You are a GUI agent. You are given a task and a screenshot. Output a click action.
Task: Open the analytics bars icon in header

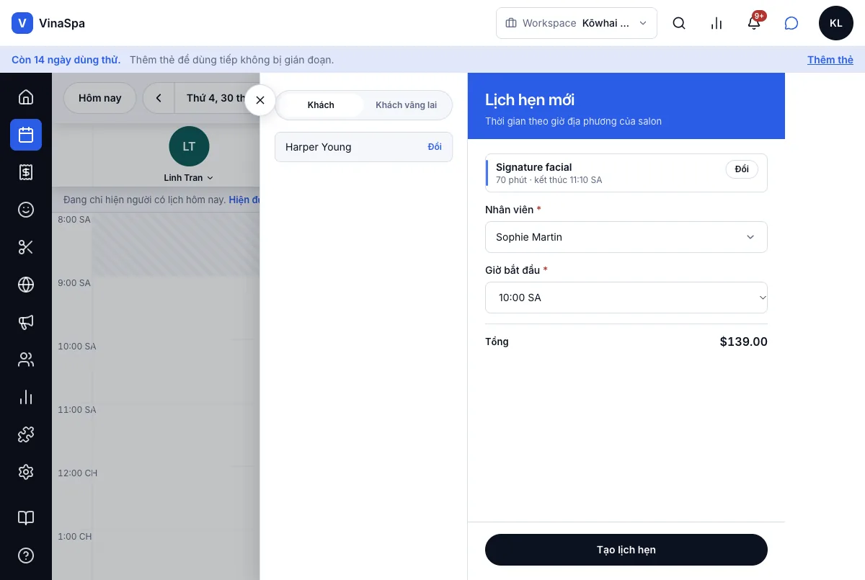tap(717, 23)
